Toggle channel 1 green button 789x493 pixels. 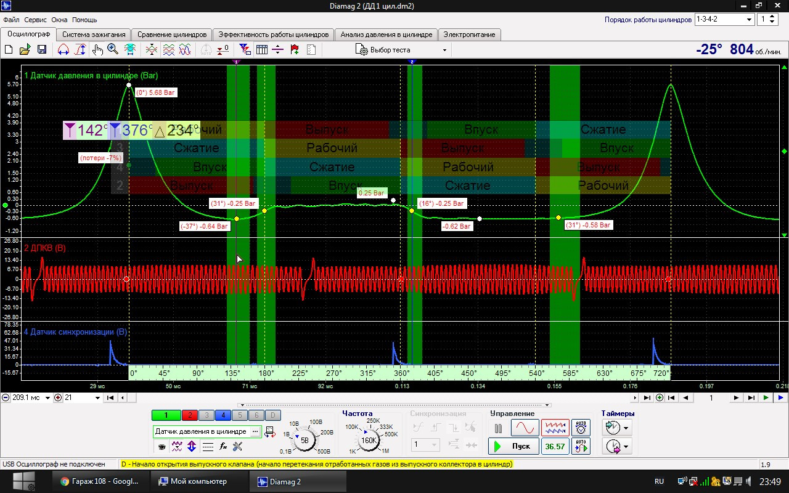click(x=166, y=415)
